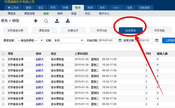The height and width of the screenshot is (108, 175).
Task: Click the upload import icon
Action: [57, 21]
